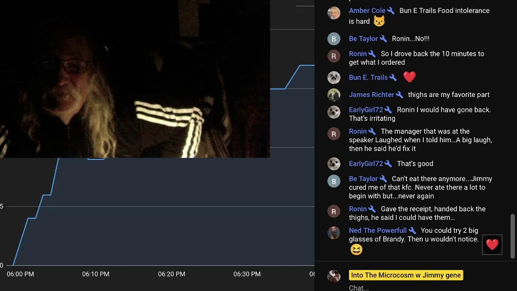Click the wrench badge beside Ned The Powerfull
The height and width of the screenshot is (291, 517).
point(412,230)
